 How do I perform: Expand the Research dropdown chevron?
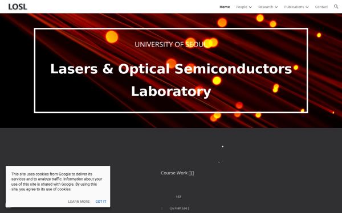click(276, 7)
